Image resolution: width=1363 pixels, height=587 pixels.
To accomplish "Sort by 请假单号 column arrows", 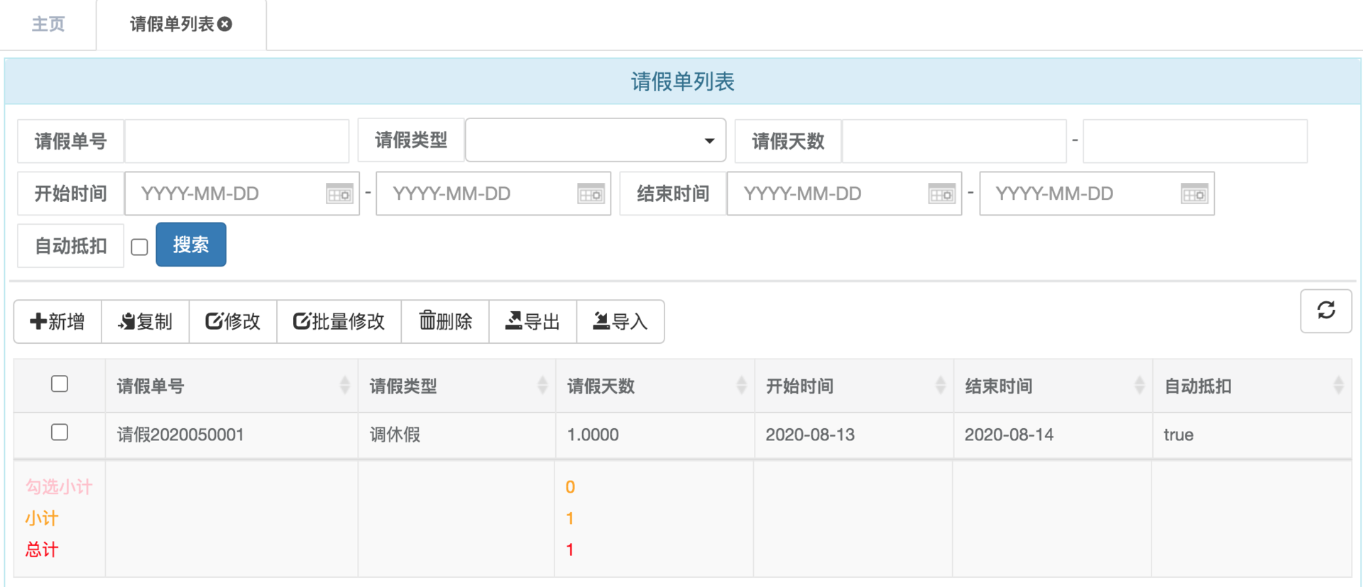I will pyautogui.click(x=345, y=386).
